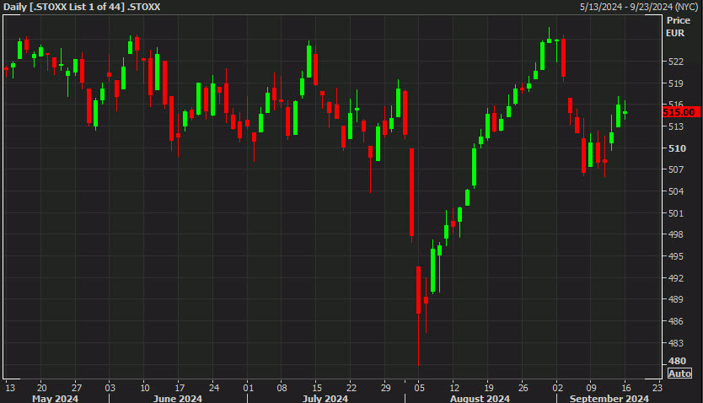Click the Auto scale button

[679, 373]
